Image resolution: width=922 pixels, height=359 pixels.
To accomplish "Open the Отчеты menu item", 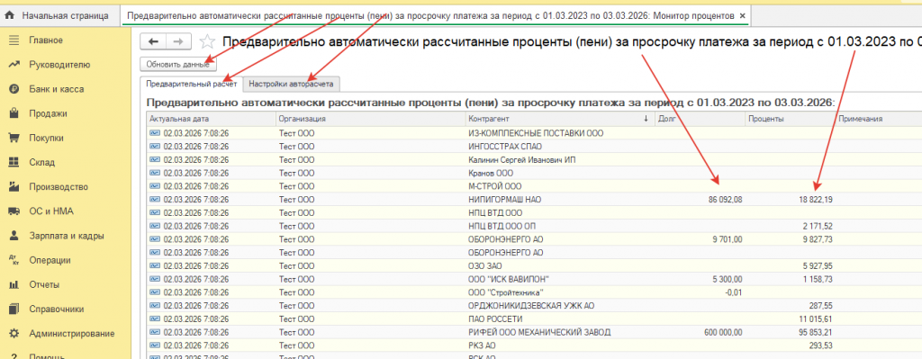I will (x=44, y=285).
